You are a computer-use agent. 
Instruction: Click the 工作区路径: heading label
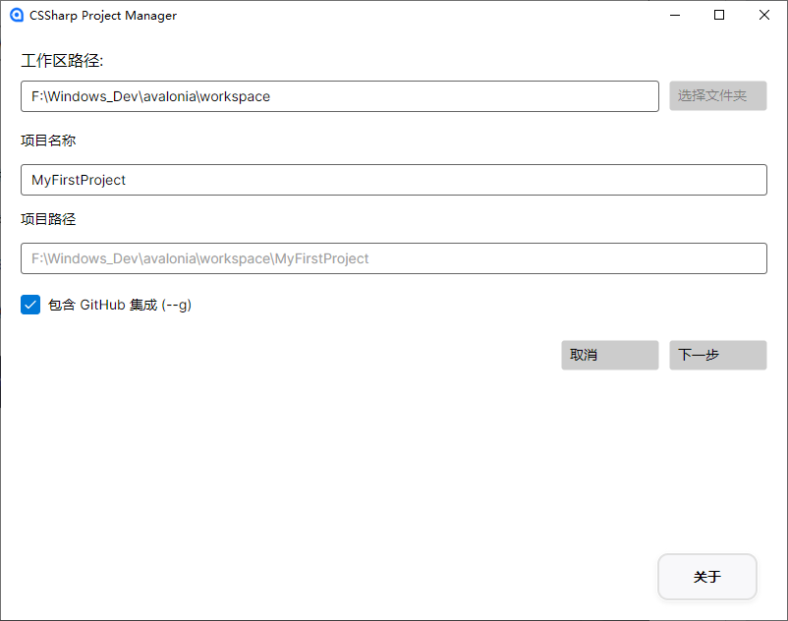tap(62, 61)
